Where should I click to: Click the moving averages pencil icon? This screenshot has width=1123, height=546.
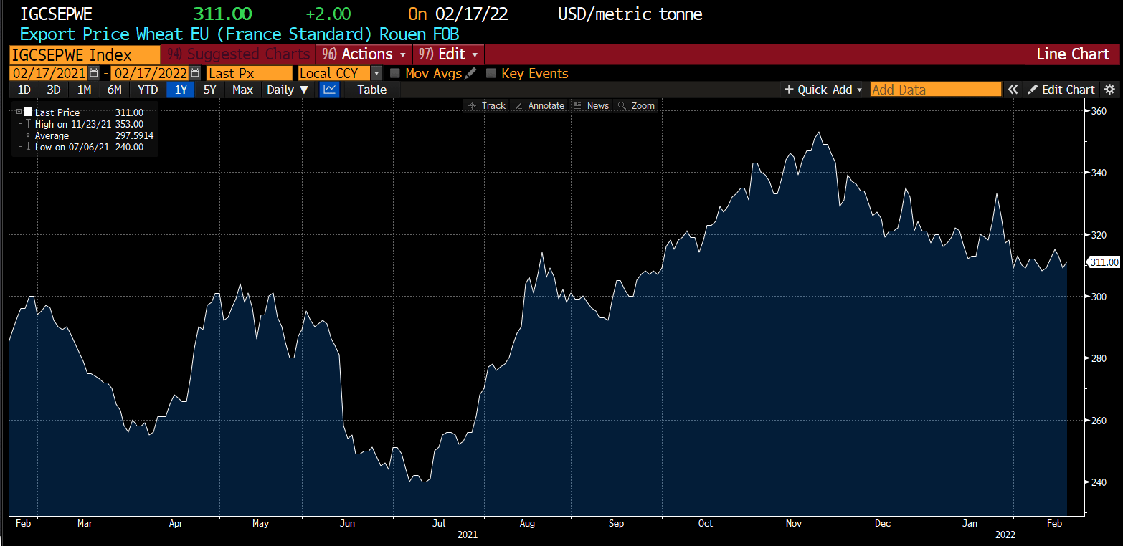(470, 73)
